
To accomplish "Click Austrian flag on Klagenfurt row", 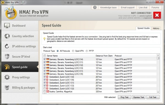I will coord(48,92).
